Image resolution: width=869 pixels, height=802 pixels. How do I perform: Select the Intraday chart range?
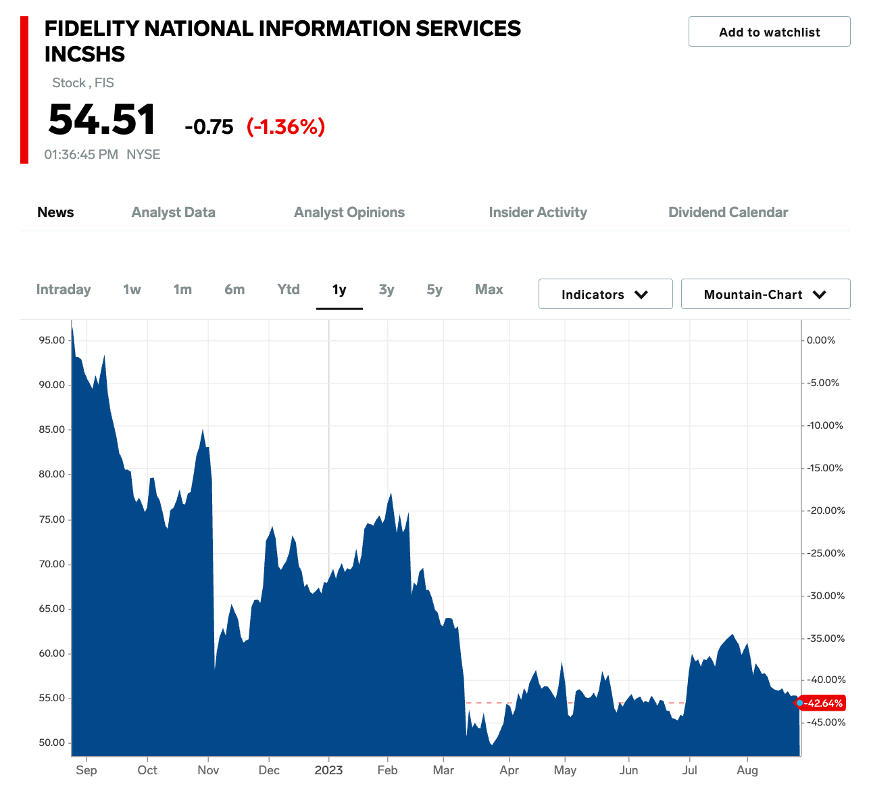point(64,289)
